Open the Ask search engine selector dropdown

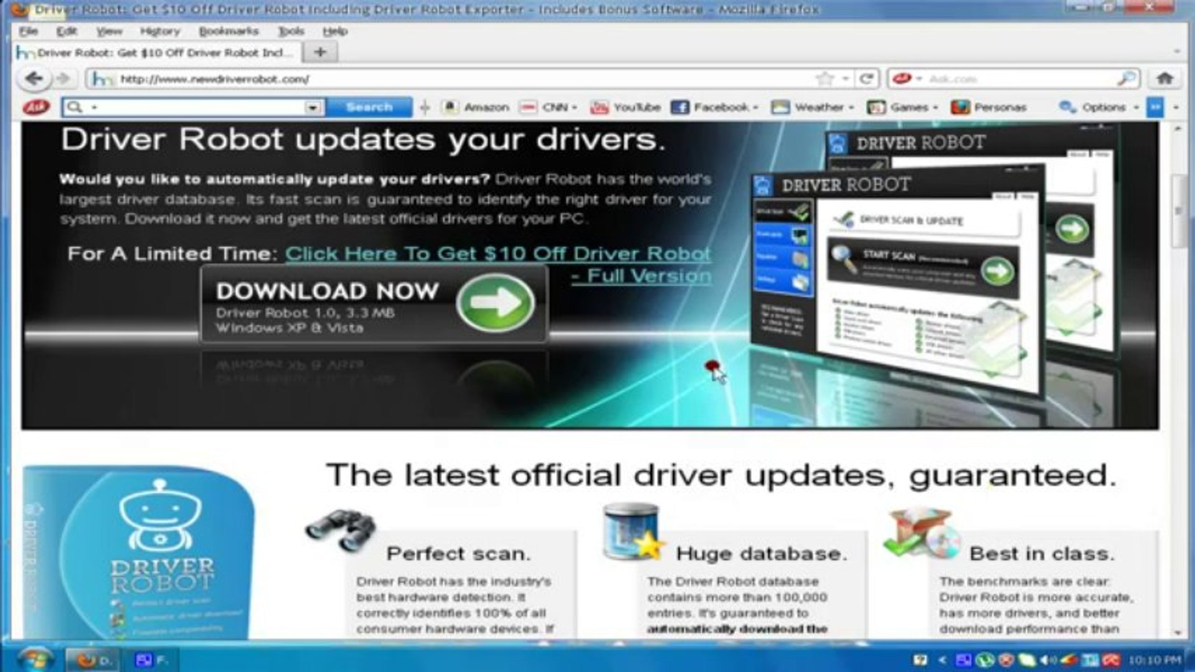pos(907,79)
